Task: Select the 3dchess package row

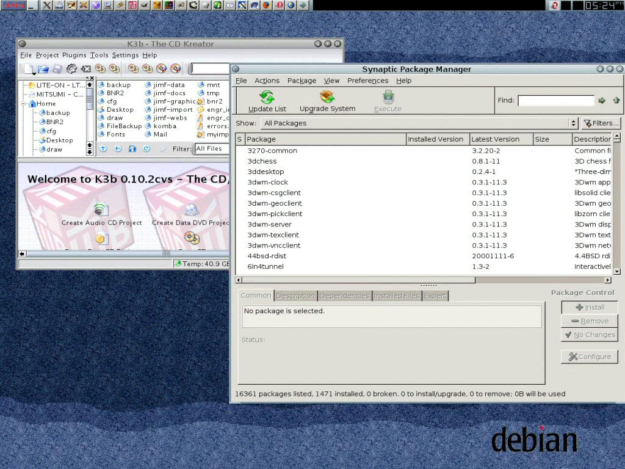Action: (x=262, y=161)
